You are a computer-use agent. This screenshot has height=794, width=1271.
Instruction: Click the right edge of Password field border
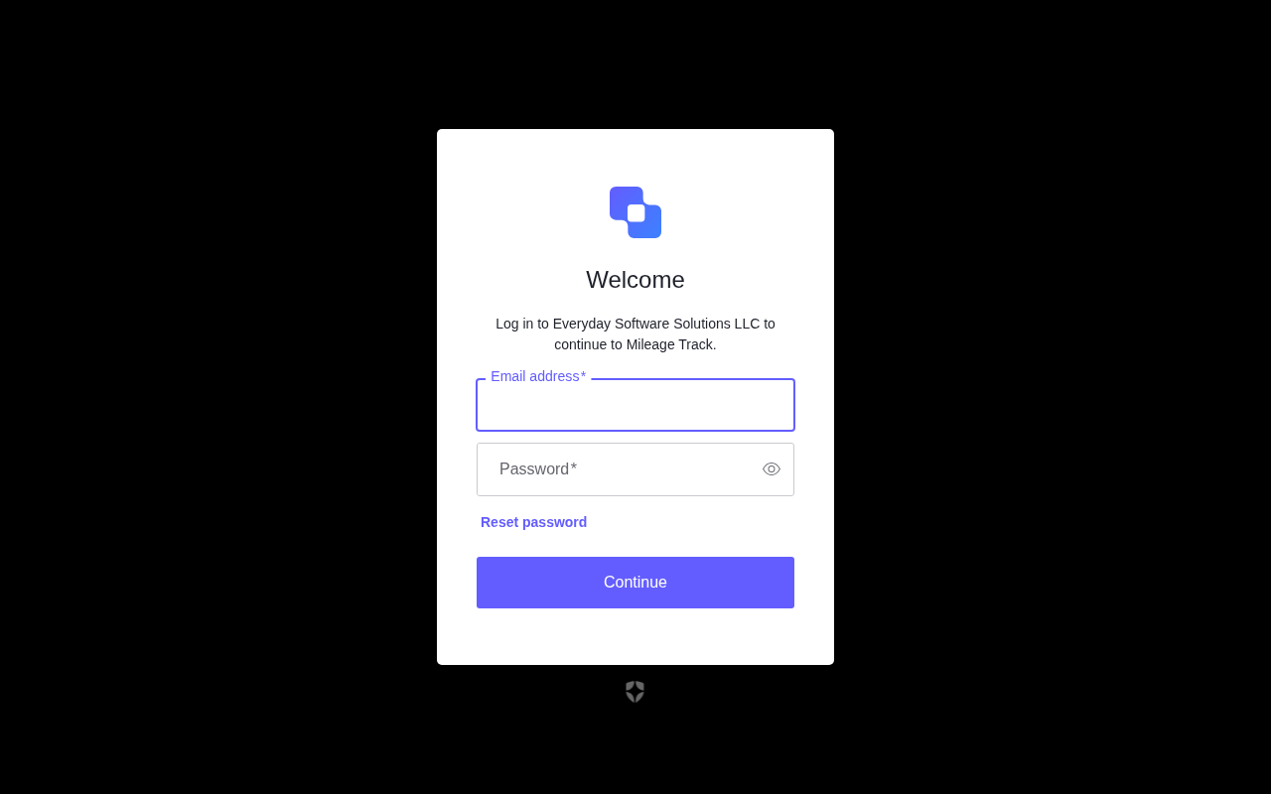[x=793, y=469]
